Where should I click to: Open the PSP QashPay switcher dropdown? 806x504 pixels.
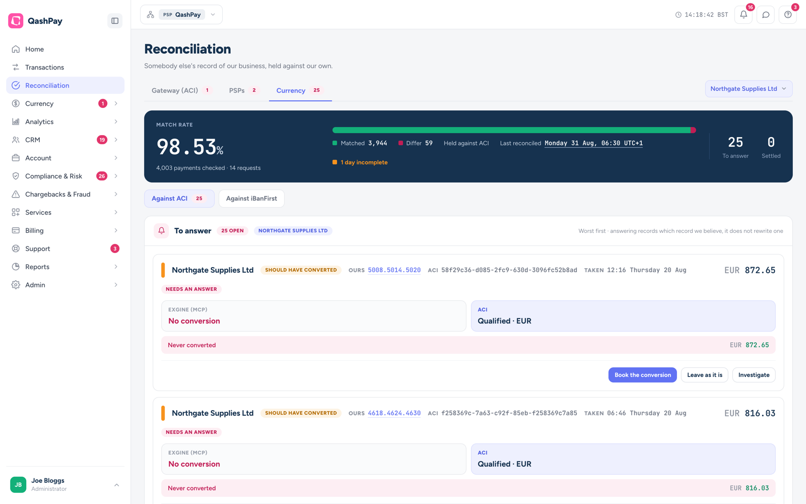pyautogui.click(x=181, y=15)
